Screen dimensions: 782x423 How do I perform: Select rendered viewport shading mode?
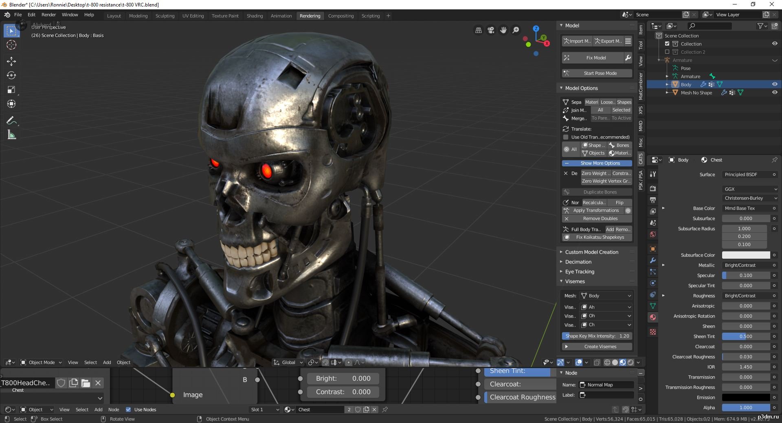pyautogui.click(x=631, y=362)
